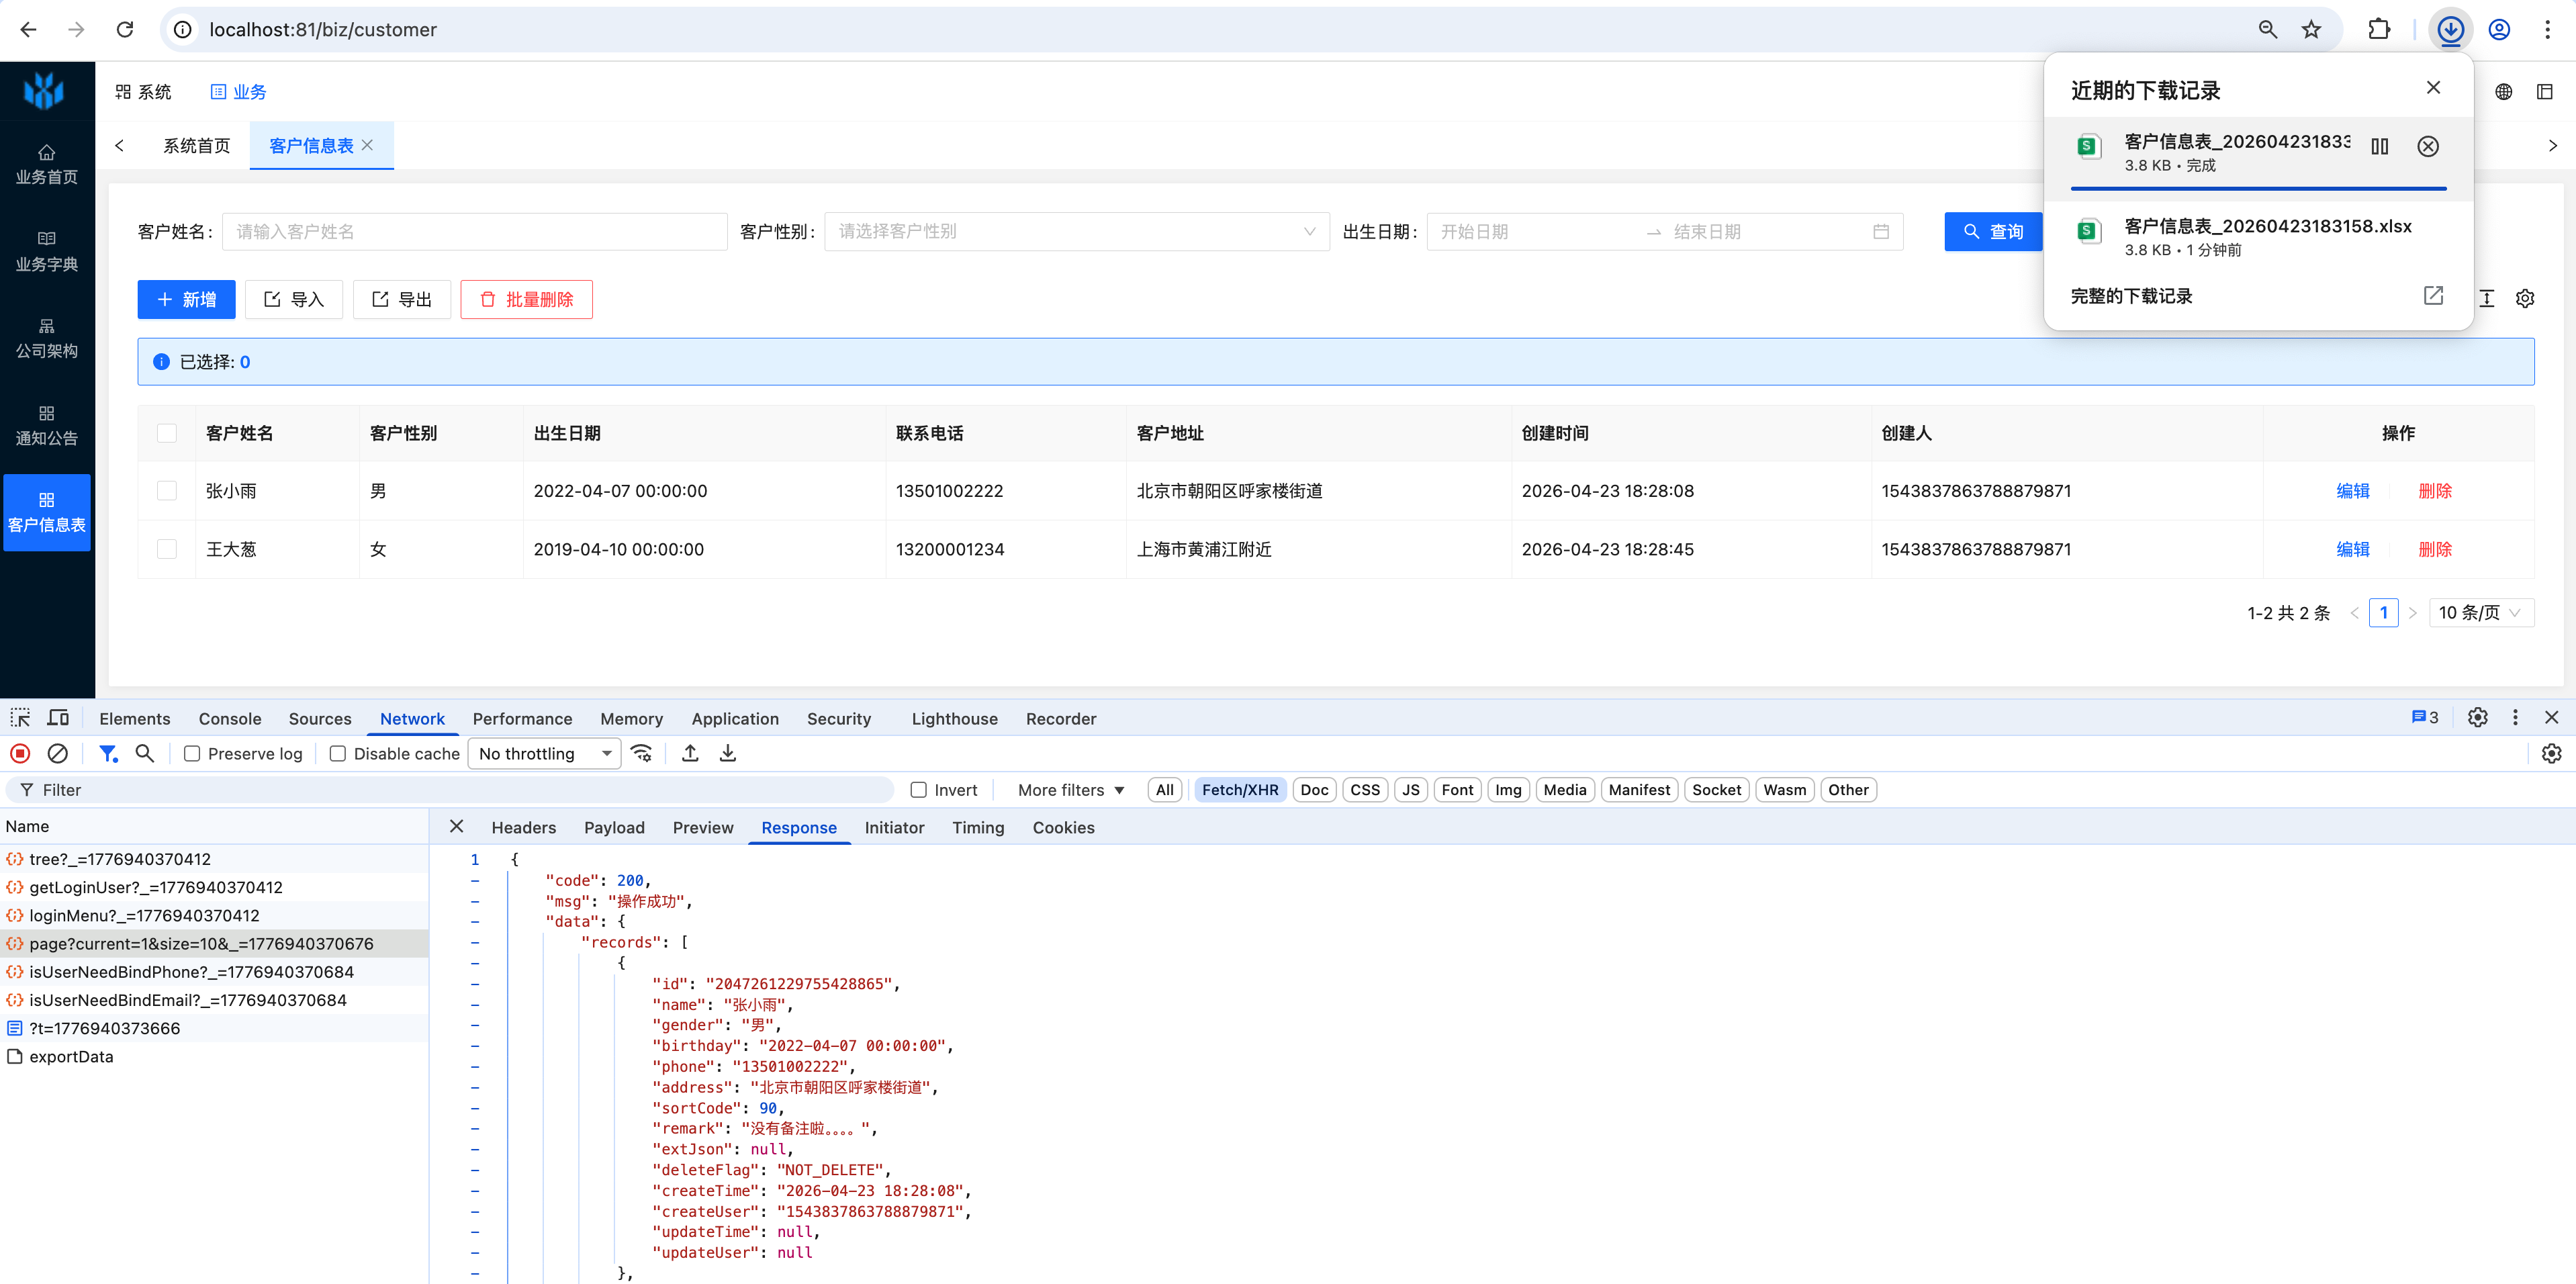2576x1284 pixels.
Task: Click 编辑 for 王大葱 row
Action: [x=2352, y=550]
